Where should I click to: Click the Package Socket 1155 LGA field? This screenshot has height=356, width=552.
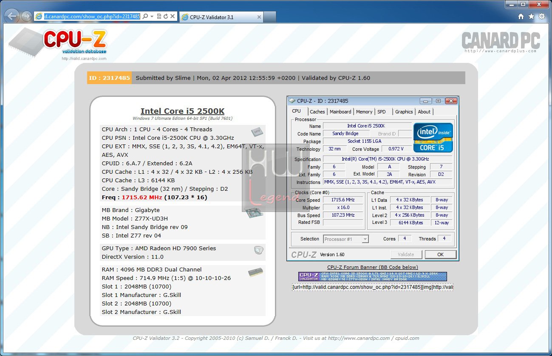click(x=367, y=141)
